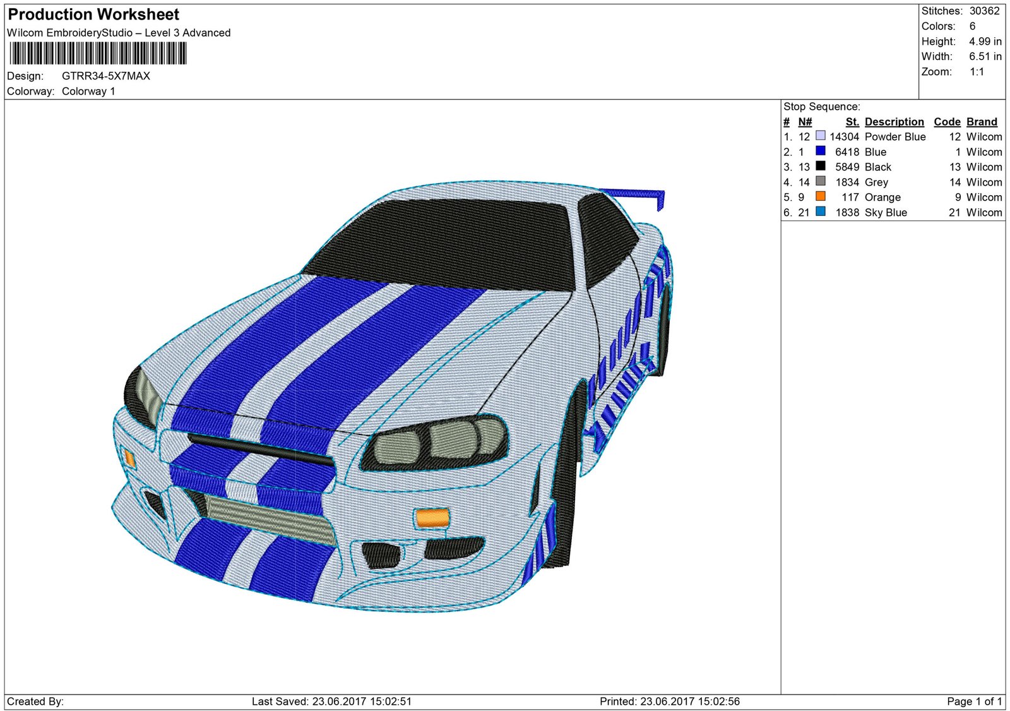This screenshot has width=1010, height=711.
Task: Select the zoom value '1:1'
Action: [977, 71]
